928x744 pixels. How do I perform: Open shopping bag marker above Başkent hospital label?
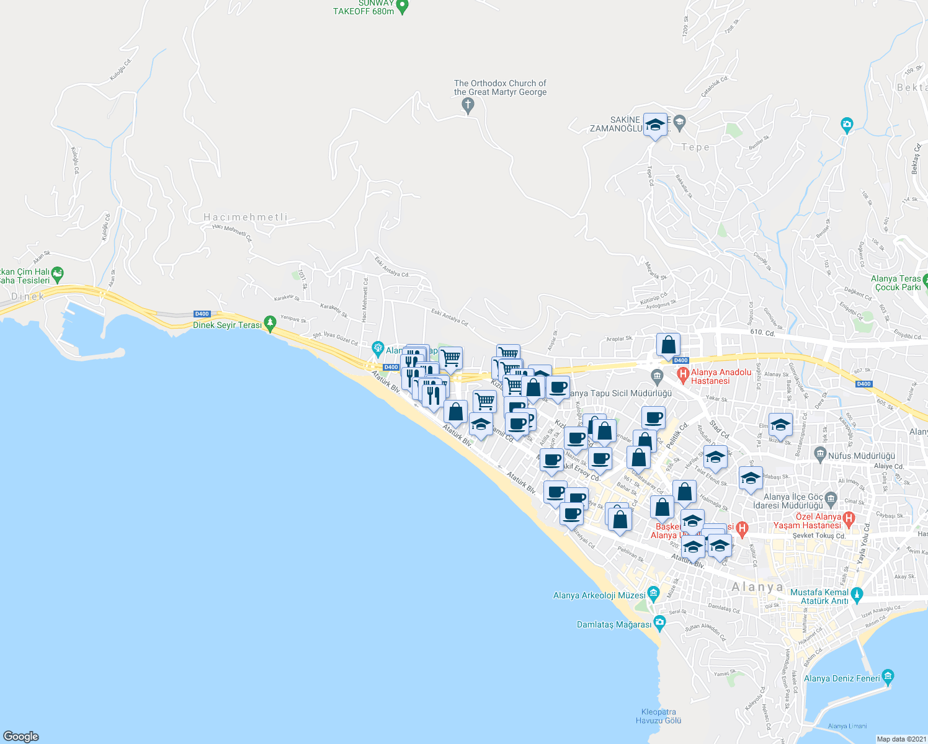(663, 508)
